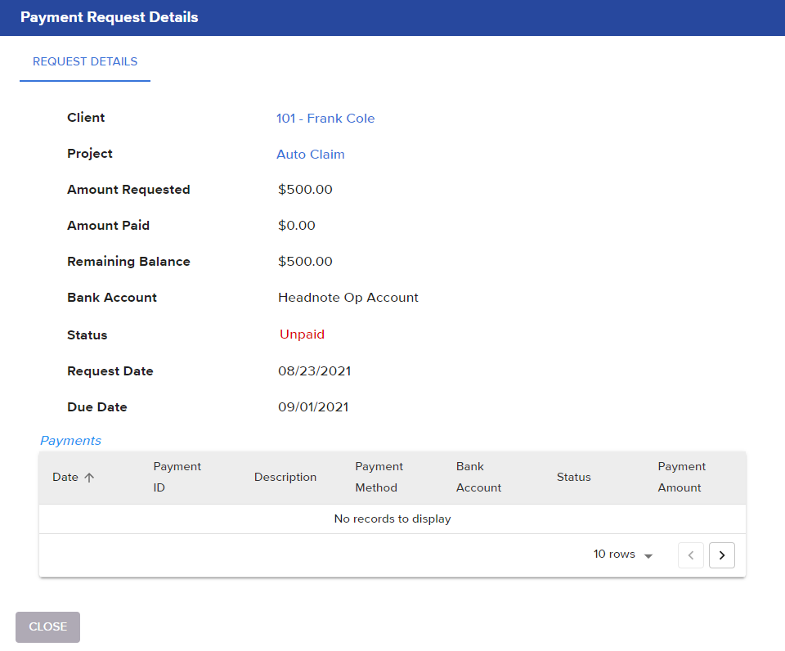Click the Project field label
785x651 pixels.
pos(90,154)
